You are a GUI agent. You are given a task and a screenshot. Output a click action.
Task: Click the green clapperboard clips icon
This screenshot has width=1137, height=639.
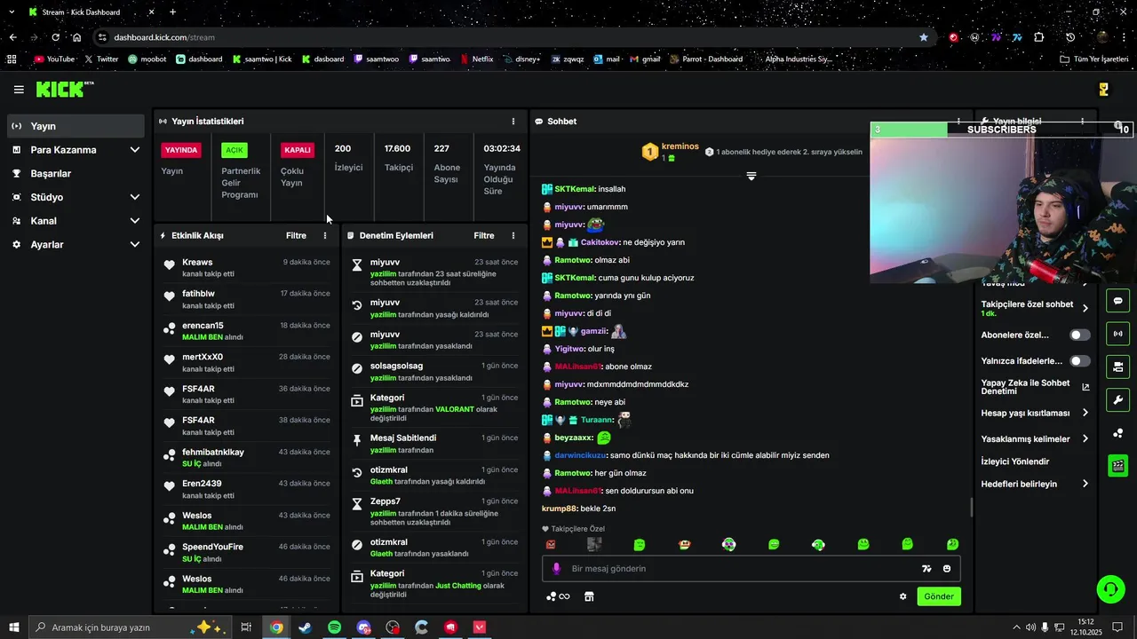[1117, 465]
